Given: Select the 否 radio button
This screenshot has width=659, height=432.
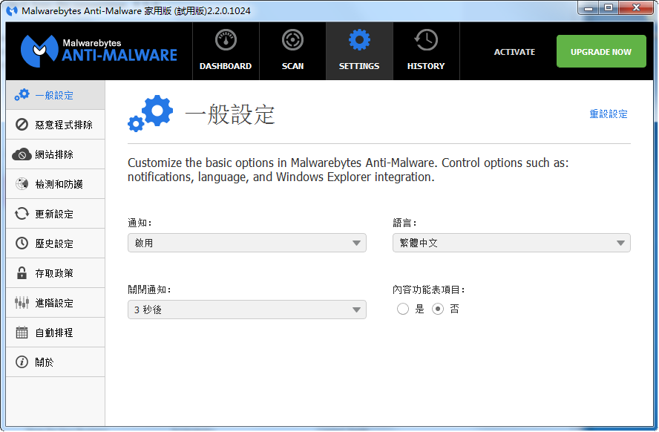Looking at the screenshot, I should click(438, 309).
